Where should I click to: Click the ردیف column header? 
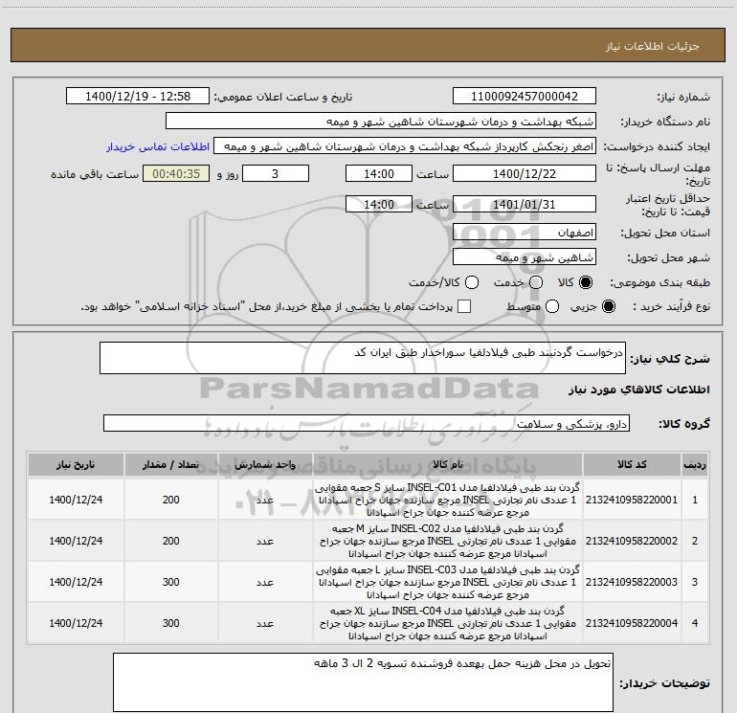point(695,465)
